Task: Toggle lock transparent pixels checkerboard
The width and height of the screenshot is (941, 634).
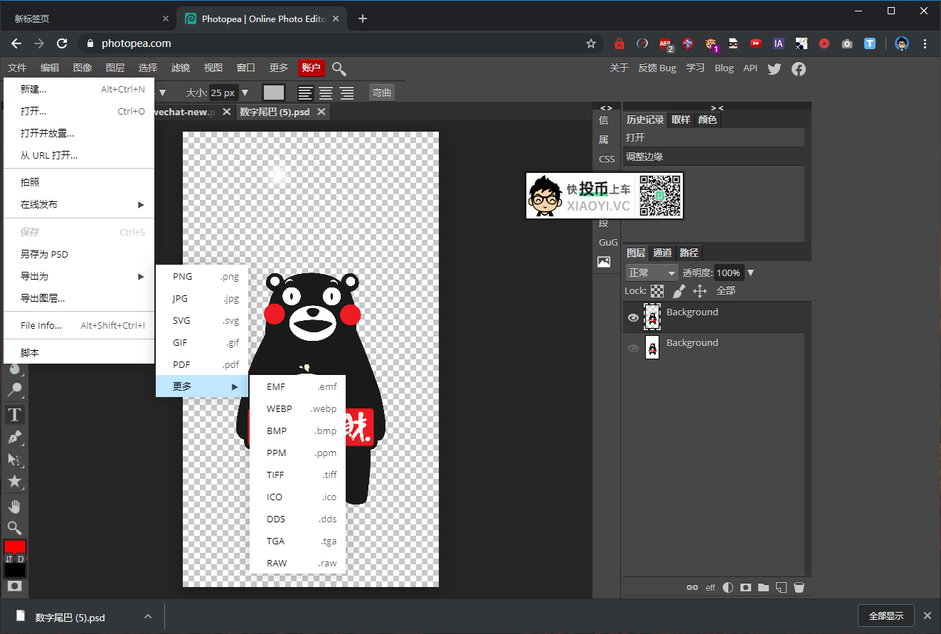Action: pos(658,291)
